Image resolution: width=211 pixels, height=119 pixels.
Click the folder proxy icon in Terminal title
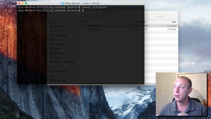(x=62, y=3)
